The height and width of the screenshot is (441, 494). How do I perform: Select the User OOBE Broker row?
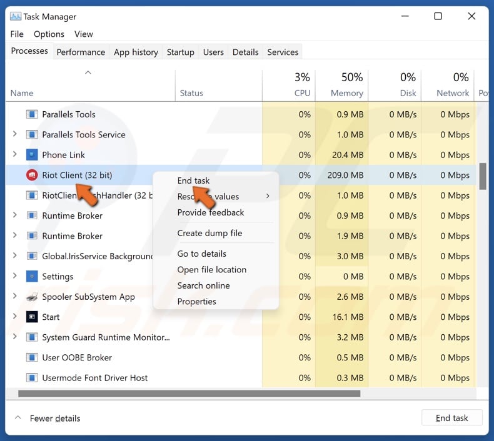click(241, 357)
